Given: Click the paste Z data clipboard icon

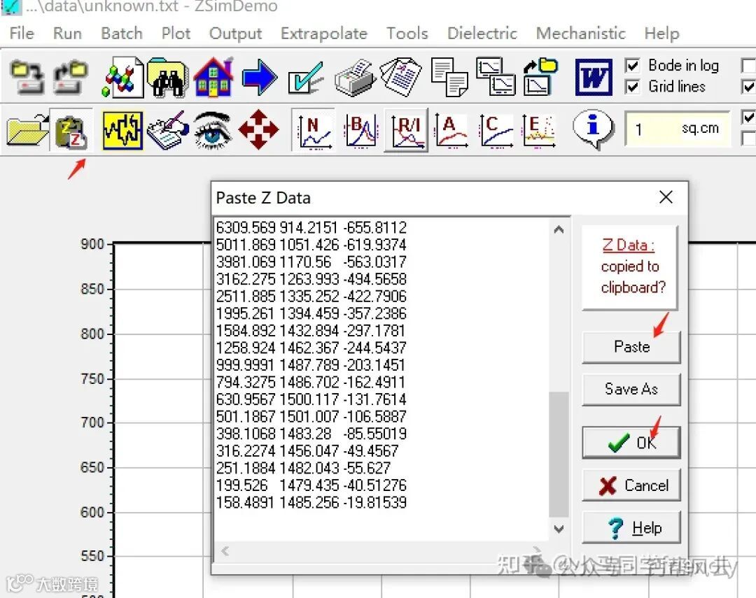Looking at the screenshot, I should click(x=71, y=130).
